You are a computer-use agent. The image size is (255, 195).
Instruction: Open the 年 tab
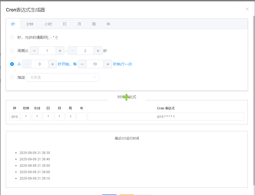click(108, 24)
